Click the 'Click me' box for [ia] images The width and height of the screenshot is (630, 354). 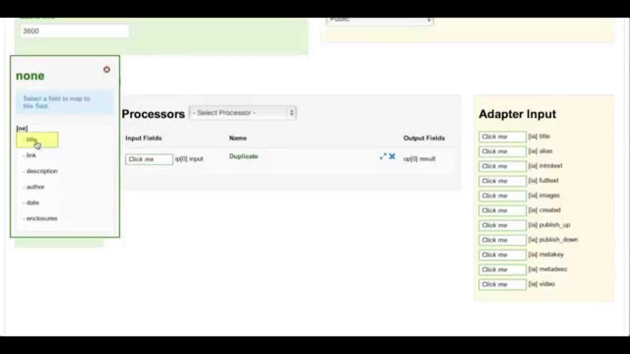click(x=503, y=196)
